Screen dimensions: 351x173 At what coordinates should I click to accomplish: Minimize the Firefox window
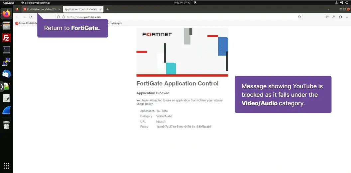[x=341, y=9]
